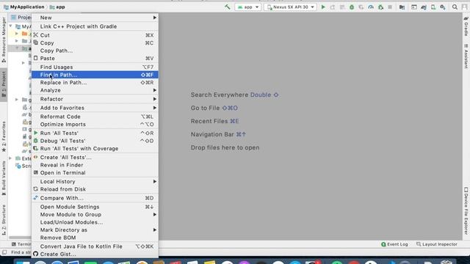The image size is (470, 264).
Task: Choose Copy from the context menu
Action: pyautogui.click(x=95, y=43)
